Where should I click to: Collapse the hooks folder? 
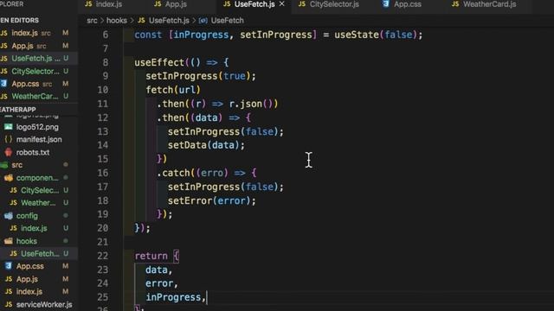27,241
